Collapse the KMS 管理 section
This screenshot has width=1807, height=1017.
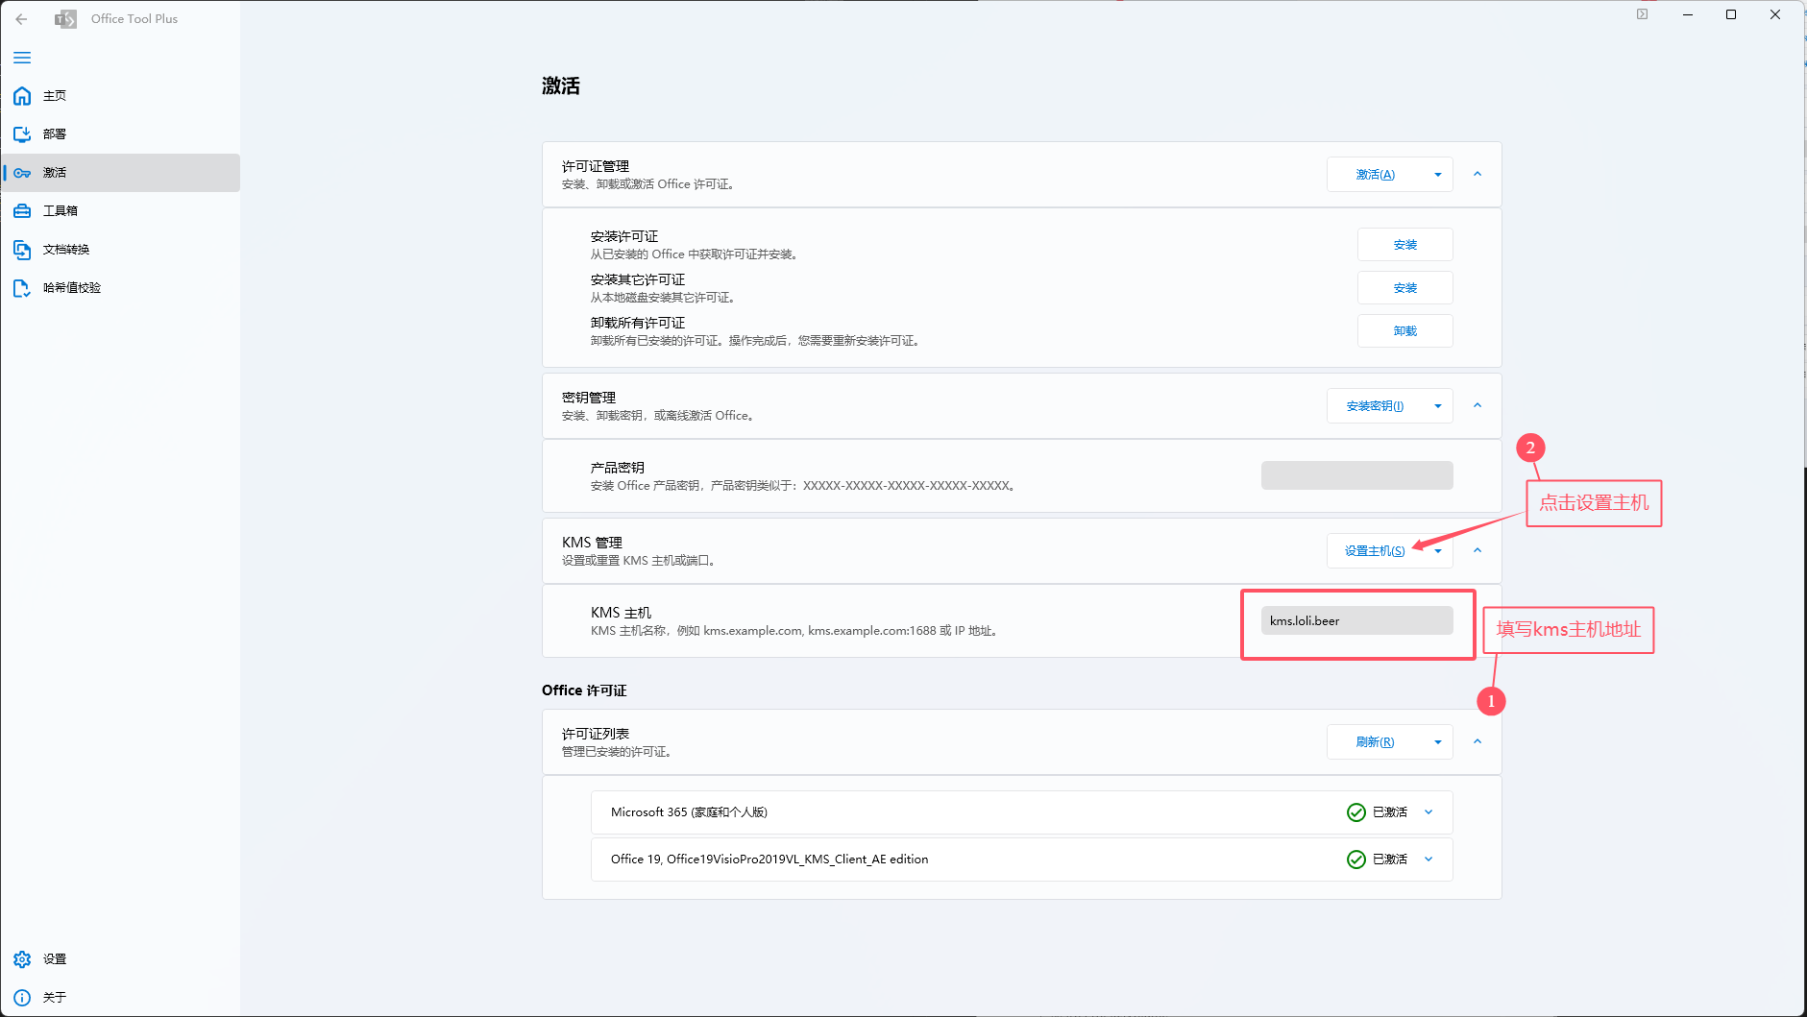click(x=1477, y=551)
